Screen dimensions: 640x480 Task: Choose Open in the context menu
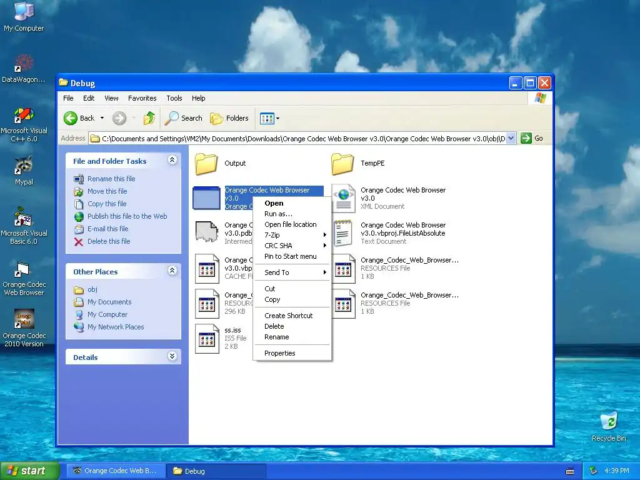pos(292,203)
